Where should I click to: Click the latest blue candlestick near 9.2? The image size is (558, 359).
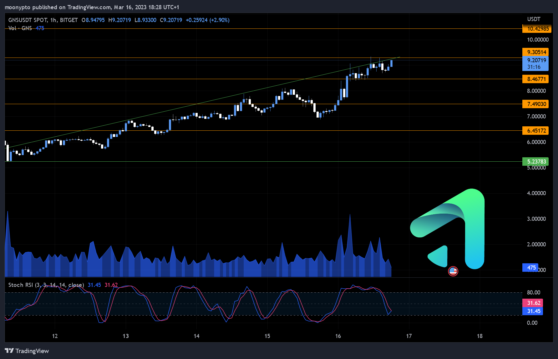pos(391,63)
